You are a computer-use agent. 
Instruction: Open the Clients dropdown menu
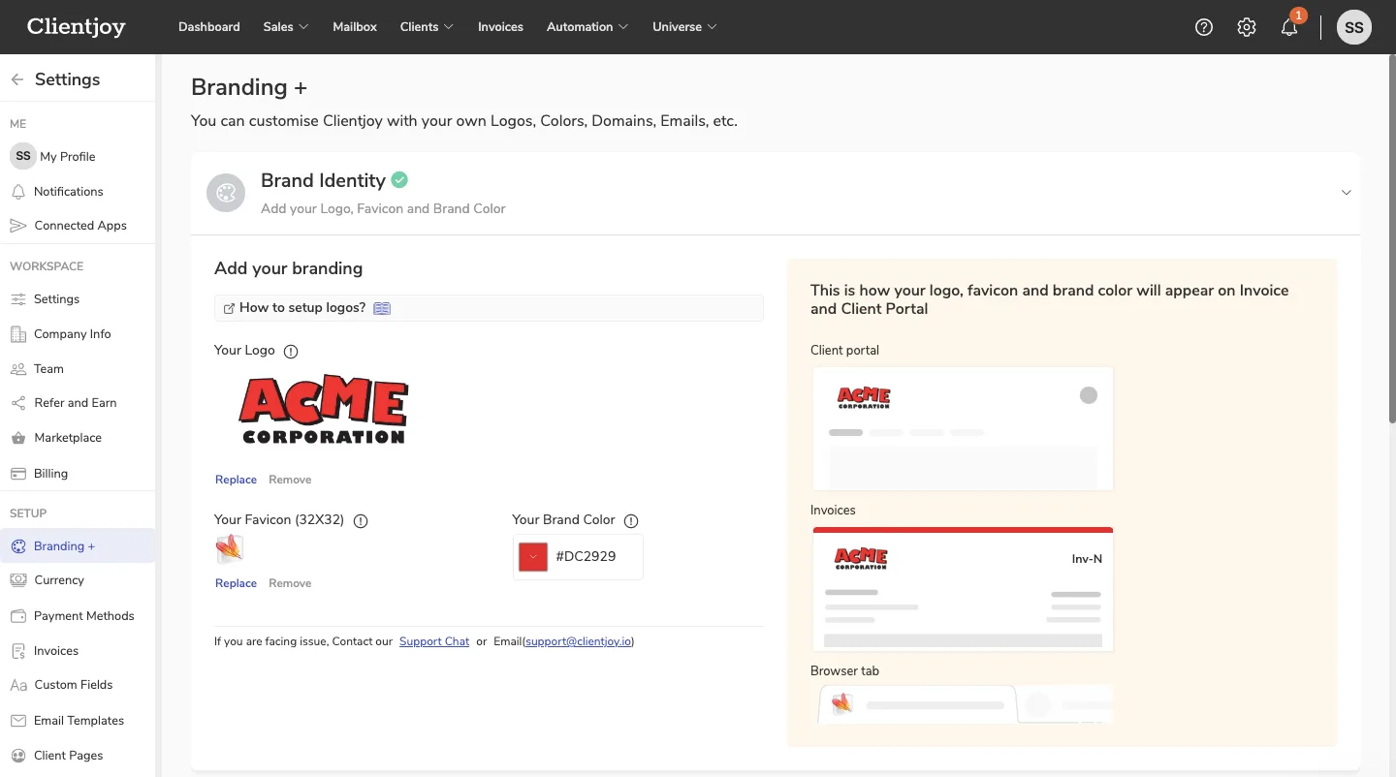pyautogui.click(x=427, y=27)
